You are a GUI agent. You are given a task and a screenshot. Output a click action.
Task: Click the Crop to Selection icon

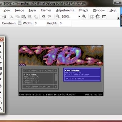click(30, 16)
